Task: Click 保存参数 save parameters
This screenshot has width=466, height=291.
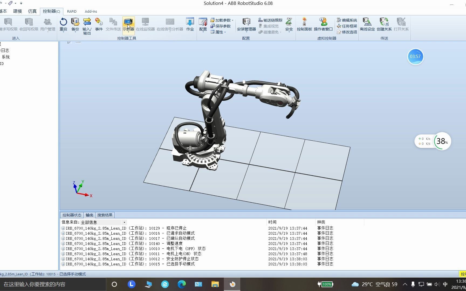Action: pos(221,26)
